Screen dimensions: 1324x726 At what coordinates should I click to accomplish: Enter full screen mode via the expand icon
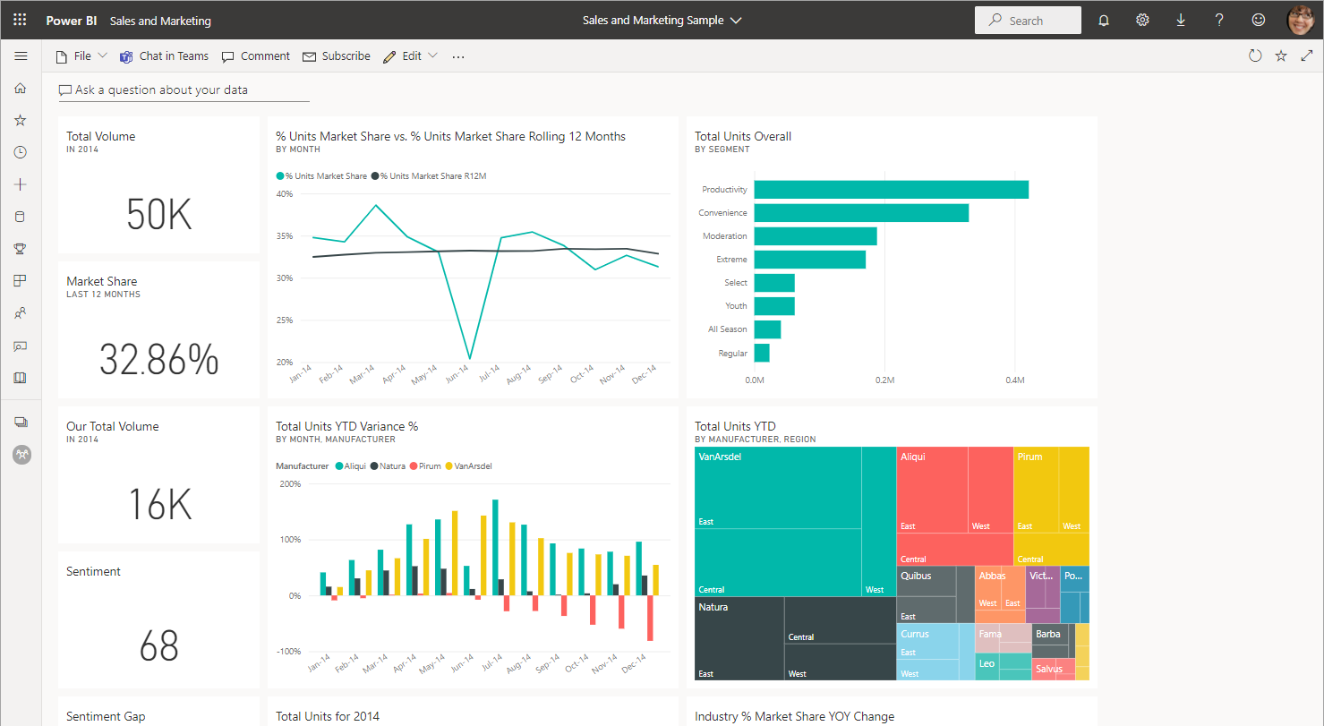coord(1307,56)
